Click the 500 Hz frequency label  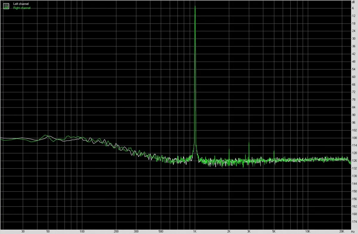click(161, 231)
